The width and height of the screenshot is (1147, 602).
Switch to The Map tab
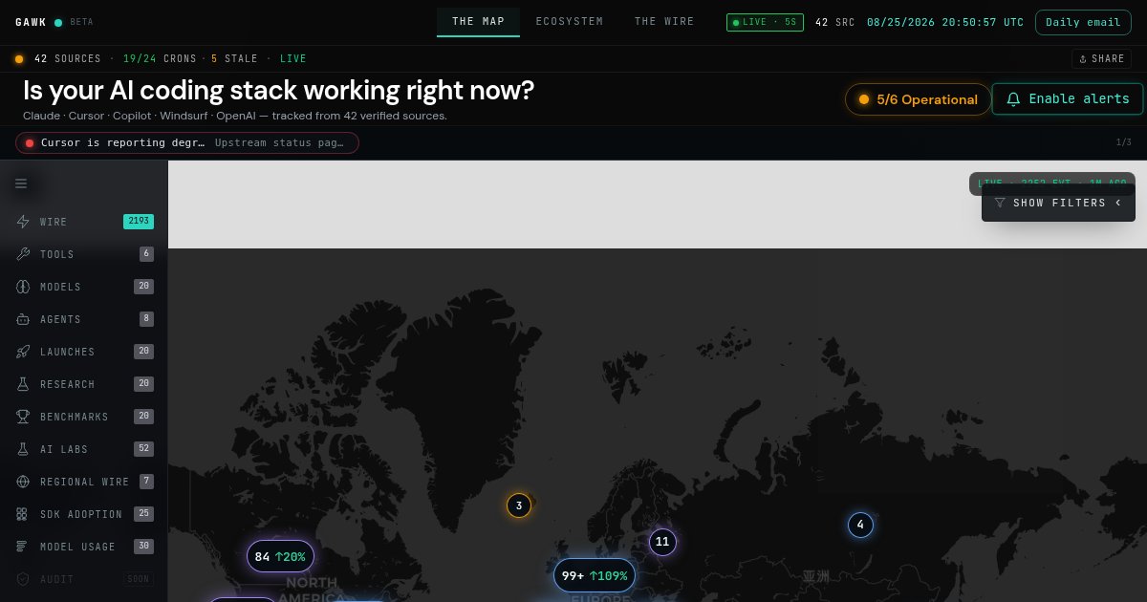(x=478, y=22)
